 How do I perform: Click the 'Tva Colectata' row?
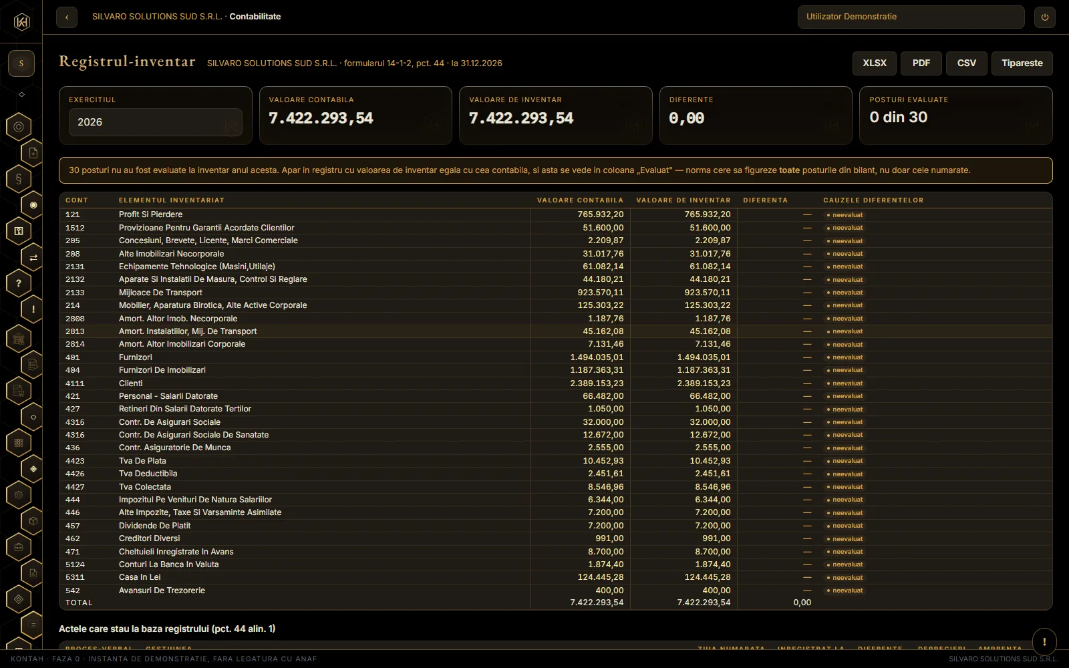[556, 487]
